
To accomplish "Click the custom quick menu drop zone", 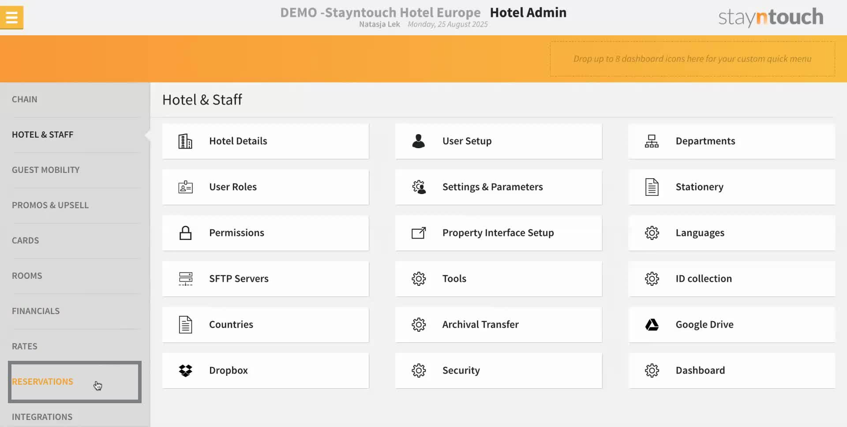I will [692, 59].
